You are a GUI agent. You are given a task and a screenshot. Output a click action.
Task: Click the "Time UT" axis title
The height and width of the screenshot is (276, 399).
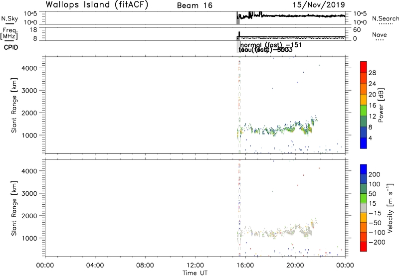point(195,273)
